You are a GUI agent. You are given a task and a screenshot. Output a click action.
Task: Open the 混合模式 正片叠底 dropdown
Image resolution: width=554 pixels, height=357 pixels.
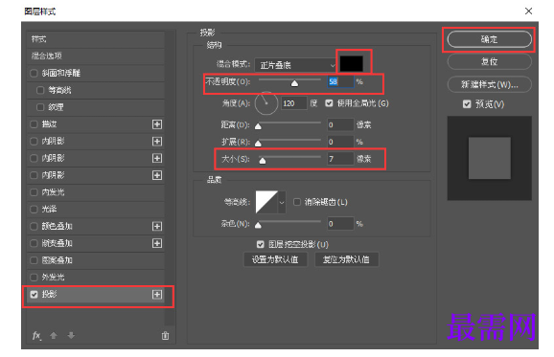(x=295, y=65)
